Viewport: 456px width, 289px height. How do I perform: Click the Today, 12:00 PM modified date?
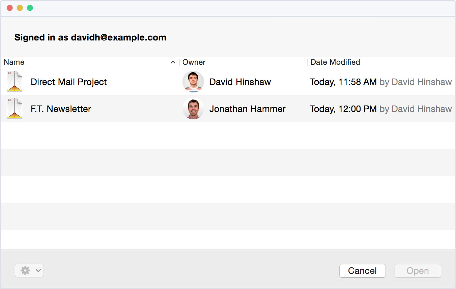coord(343,109)
